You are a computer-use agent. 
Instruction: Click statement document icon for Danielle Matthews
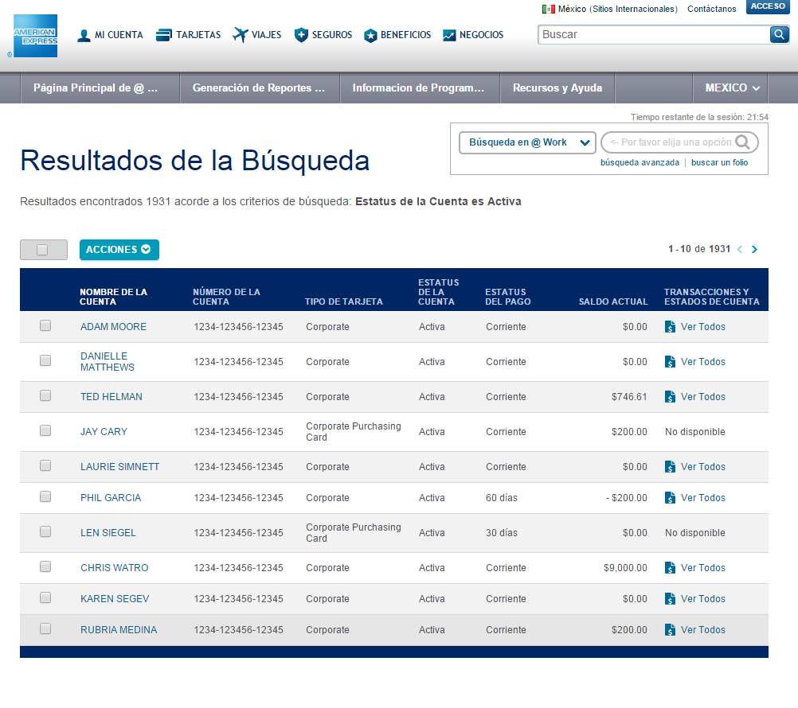coord(670,362)
